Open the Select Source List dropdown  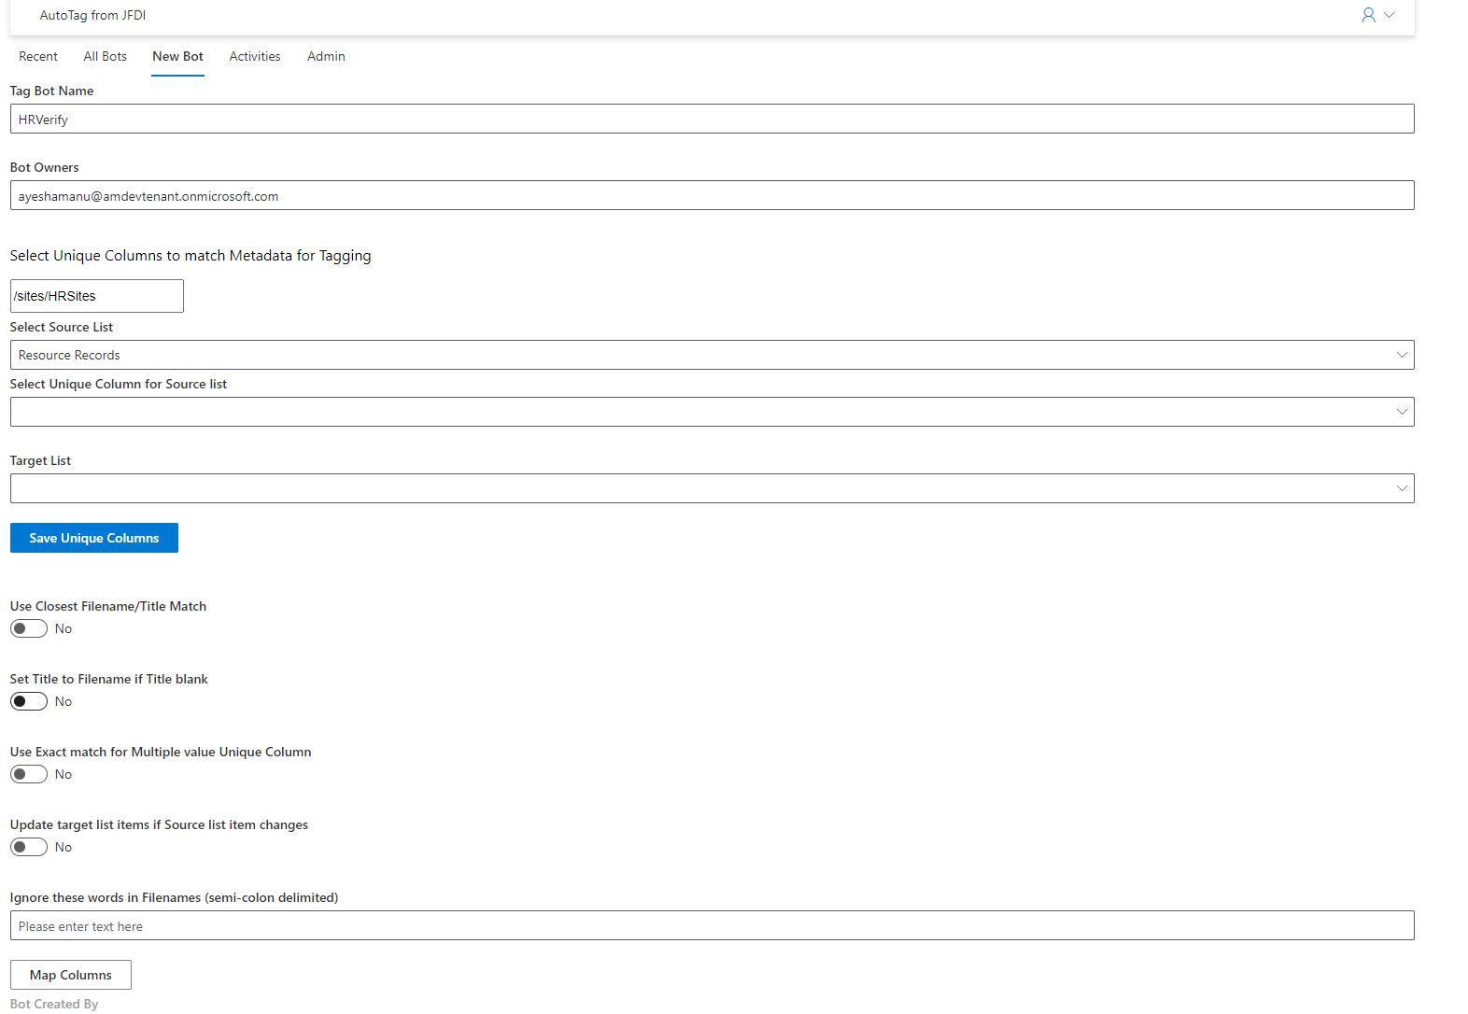pyautogui.click(x=712, y=355)
